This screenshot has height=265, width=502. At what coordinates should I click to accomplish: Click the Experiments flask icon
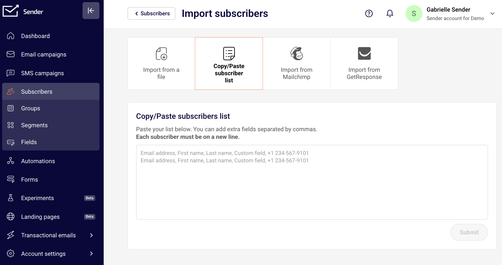(11, 198)
